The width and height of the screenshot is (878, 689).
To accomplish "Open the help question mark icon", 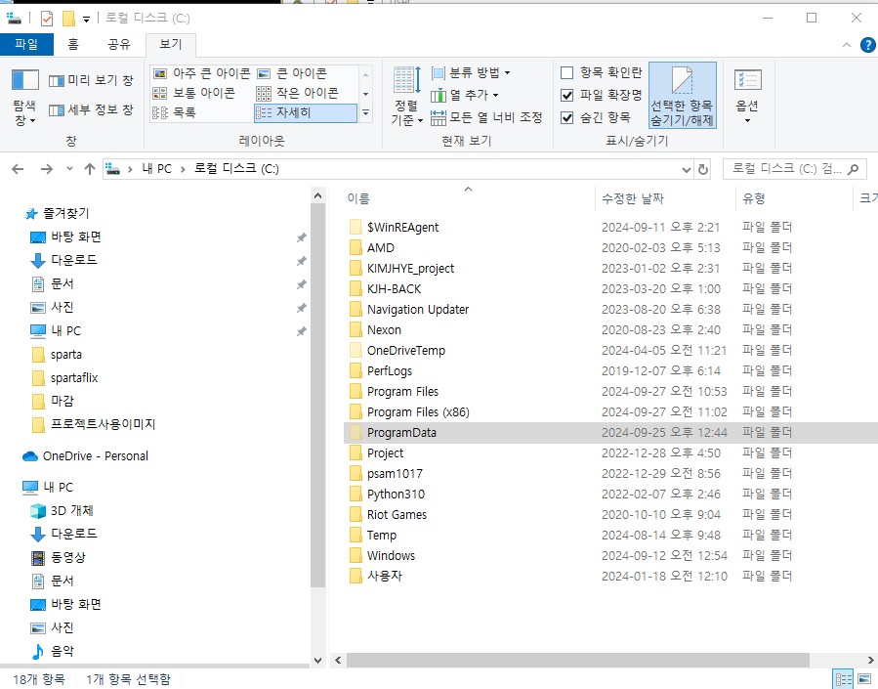I will 868,45.
